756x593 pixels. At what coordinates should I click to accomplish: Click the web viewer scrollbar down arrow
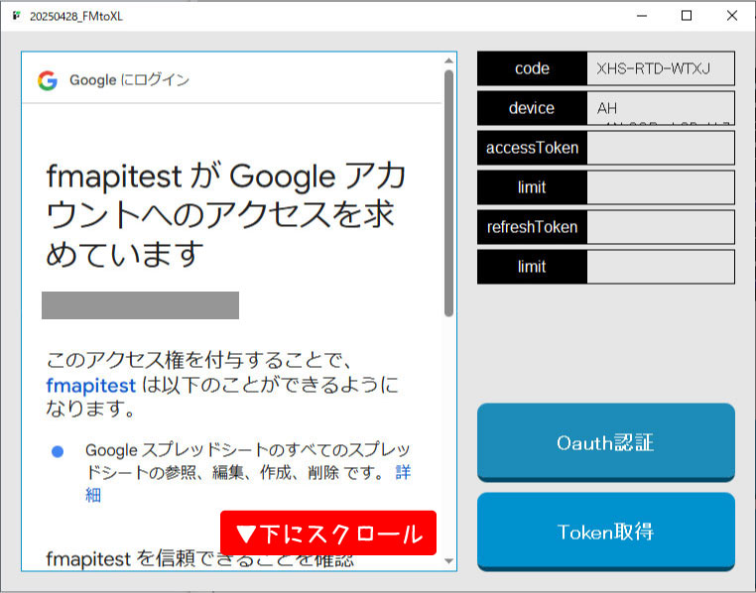[x=448, y=561]
